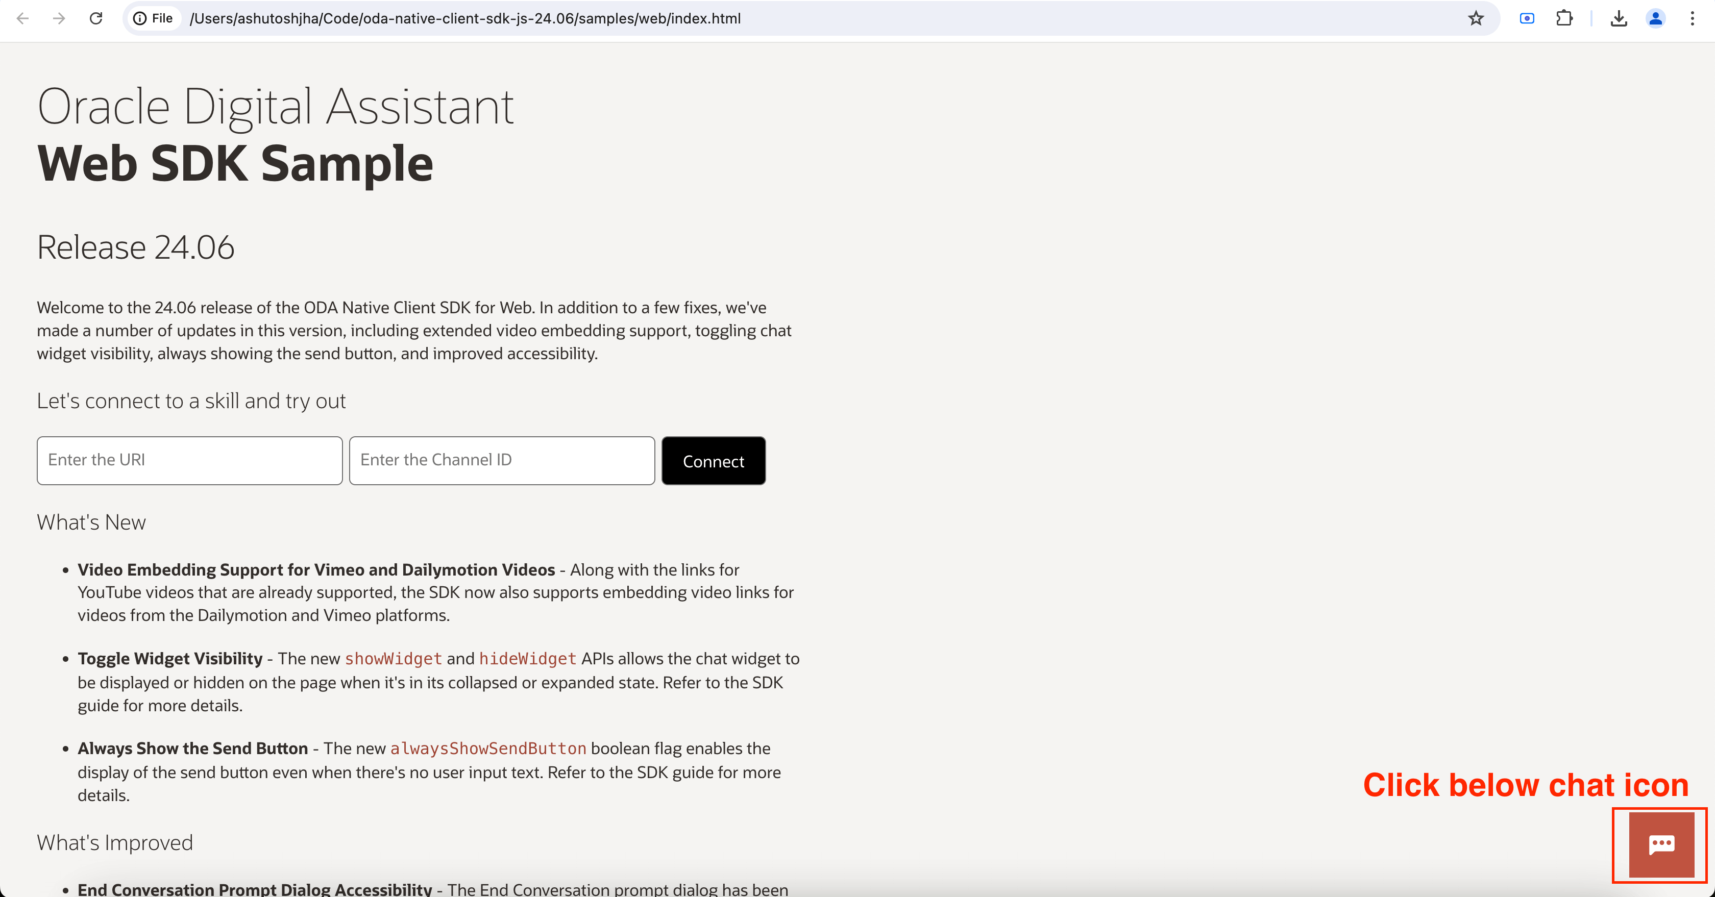Select the address bar URL
Viewport: 1715px width, 897px height.
(x=464, y=19)
